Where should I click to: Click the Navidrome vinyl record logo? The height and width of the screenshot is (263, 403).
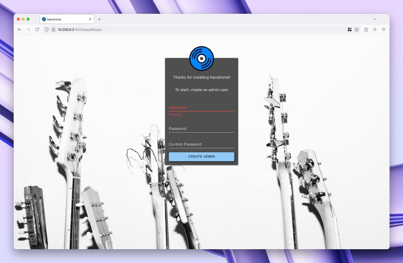click(201, 58)
